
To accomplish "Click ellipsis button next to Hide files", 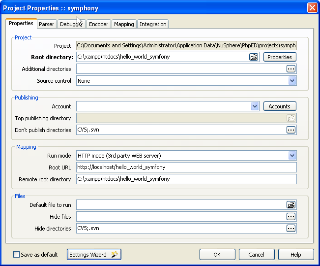I will pos(291,217).
